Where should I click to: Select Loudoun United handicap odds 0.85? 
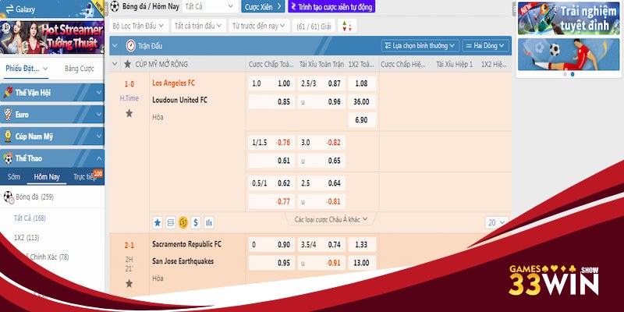(271, 102)
